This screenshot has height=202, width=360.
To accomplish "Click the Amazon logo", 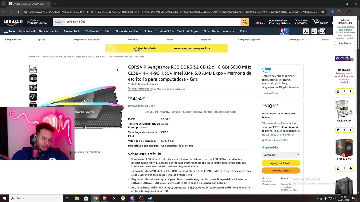I will click(13, 22).
